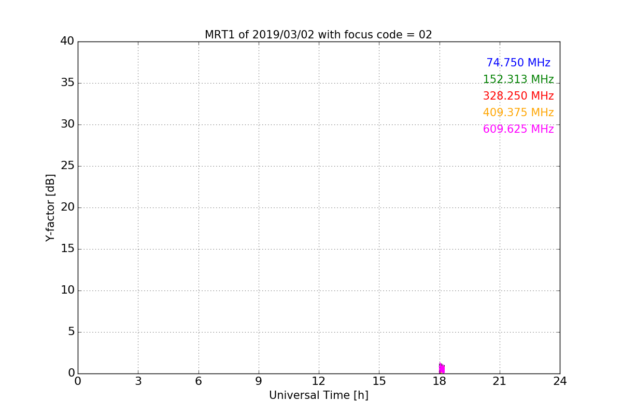Select the green 152.313 MHz legend label
The width and height of the screenshot is (622, 415).
(x=518, y=79)
